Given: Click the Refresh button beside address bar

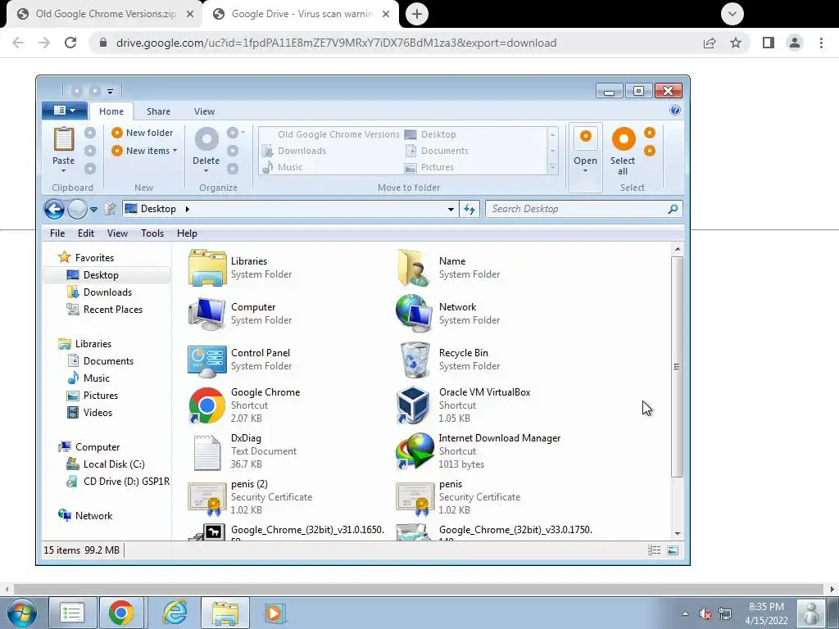Looking at the screenshot, I should (x=469, y=209).
